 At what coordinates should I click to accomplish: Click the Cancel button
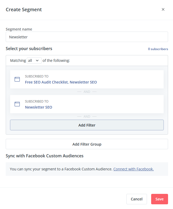pyautogui.click(x=137, y=199)
